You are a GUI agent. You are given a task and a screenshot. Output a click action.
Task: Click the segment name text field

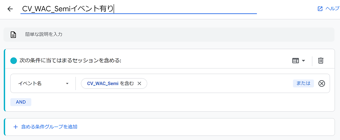[139, 9]
